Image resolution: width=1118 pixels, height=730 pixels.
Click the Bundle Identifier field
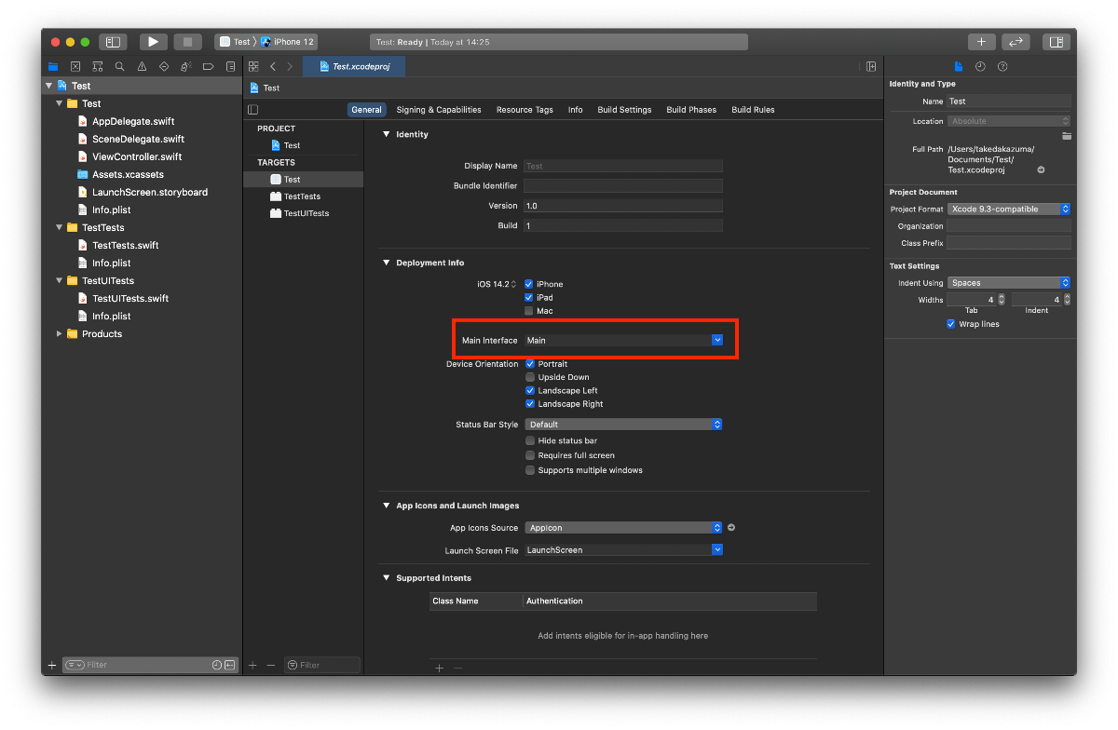(623, 186)
